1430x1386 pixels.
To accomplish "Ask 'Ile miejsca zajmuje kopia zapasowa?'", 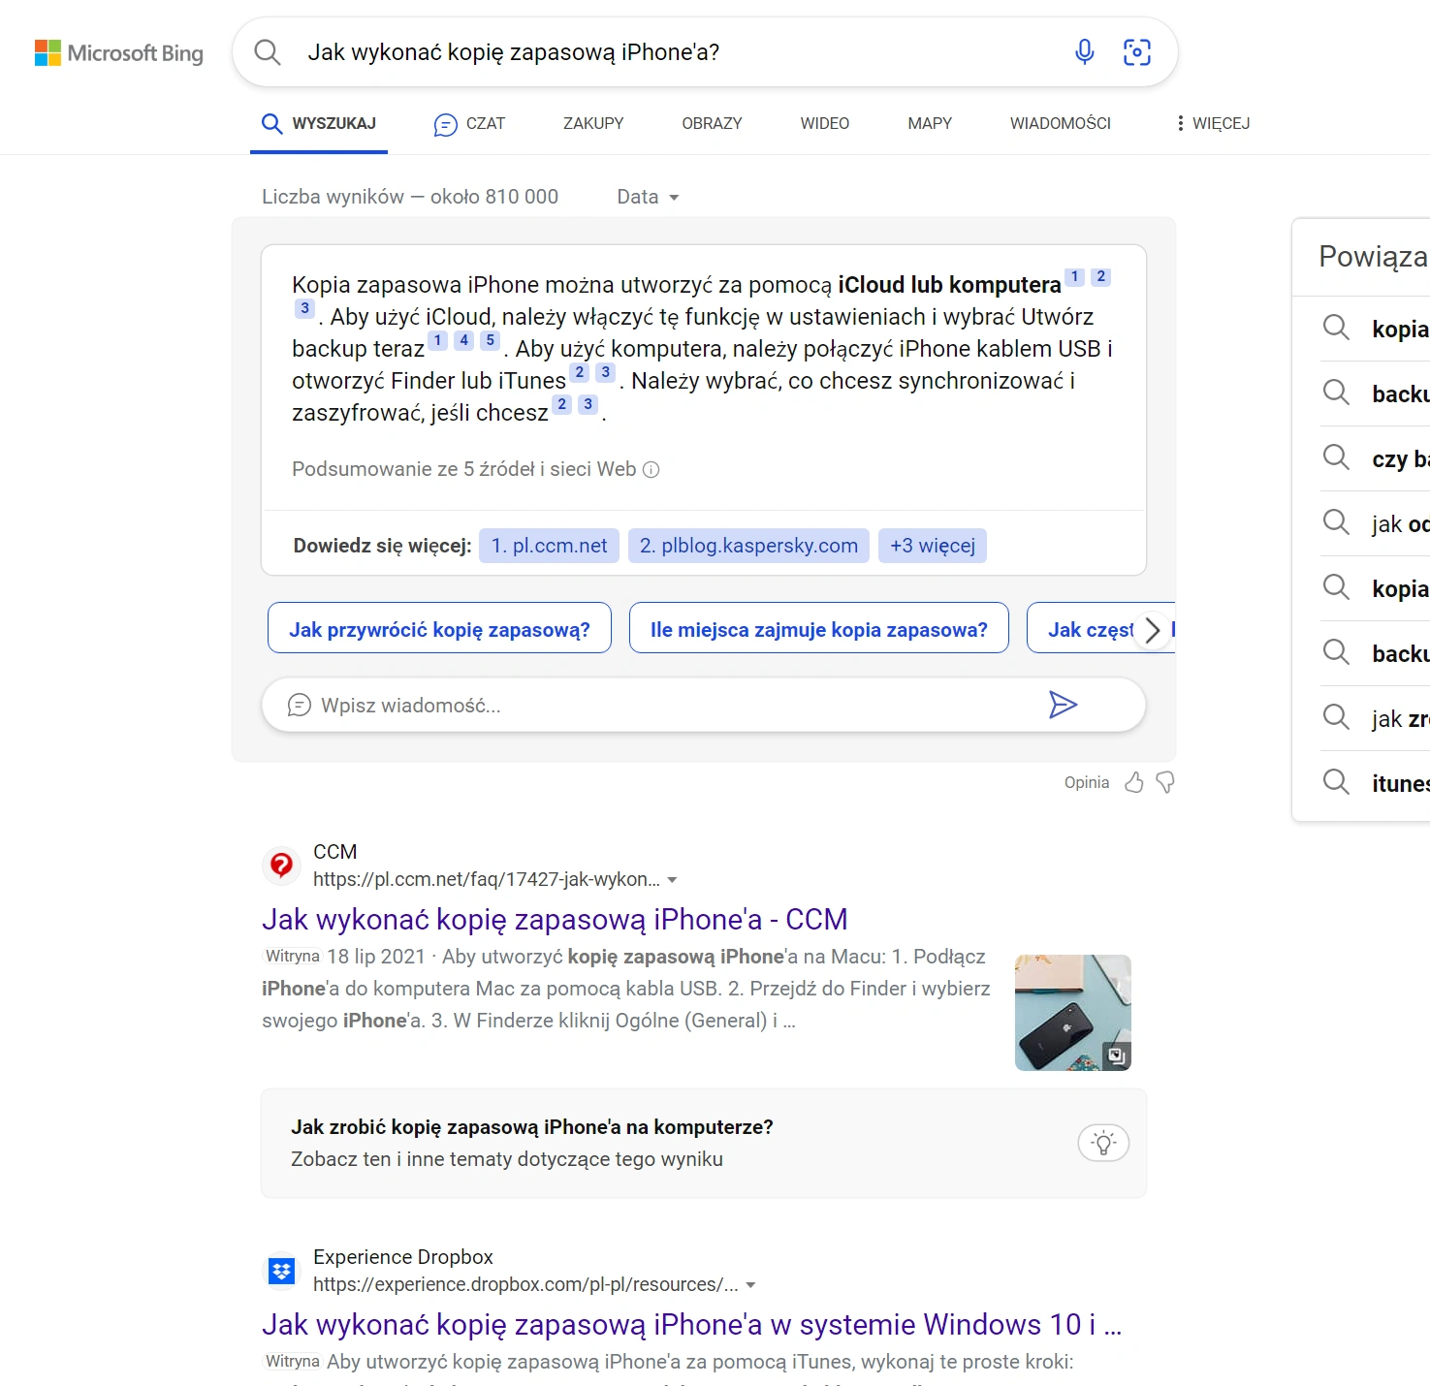I will (819, 628).
